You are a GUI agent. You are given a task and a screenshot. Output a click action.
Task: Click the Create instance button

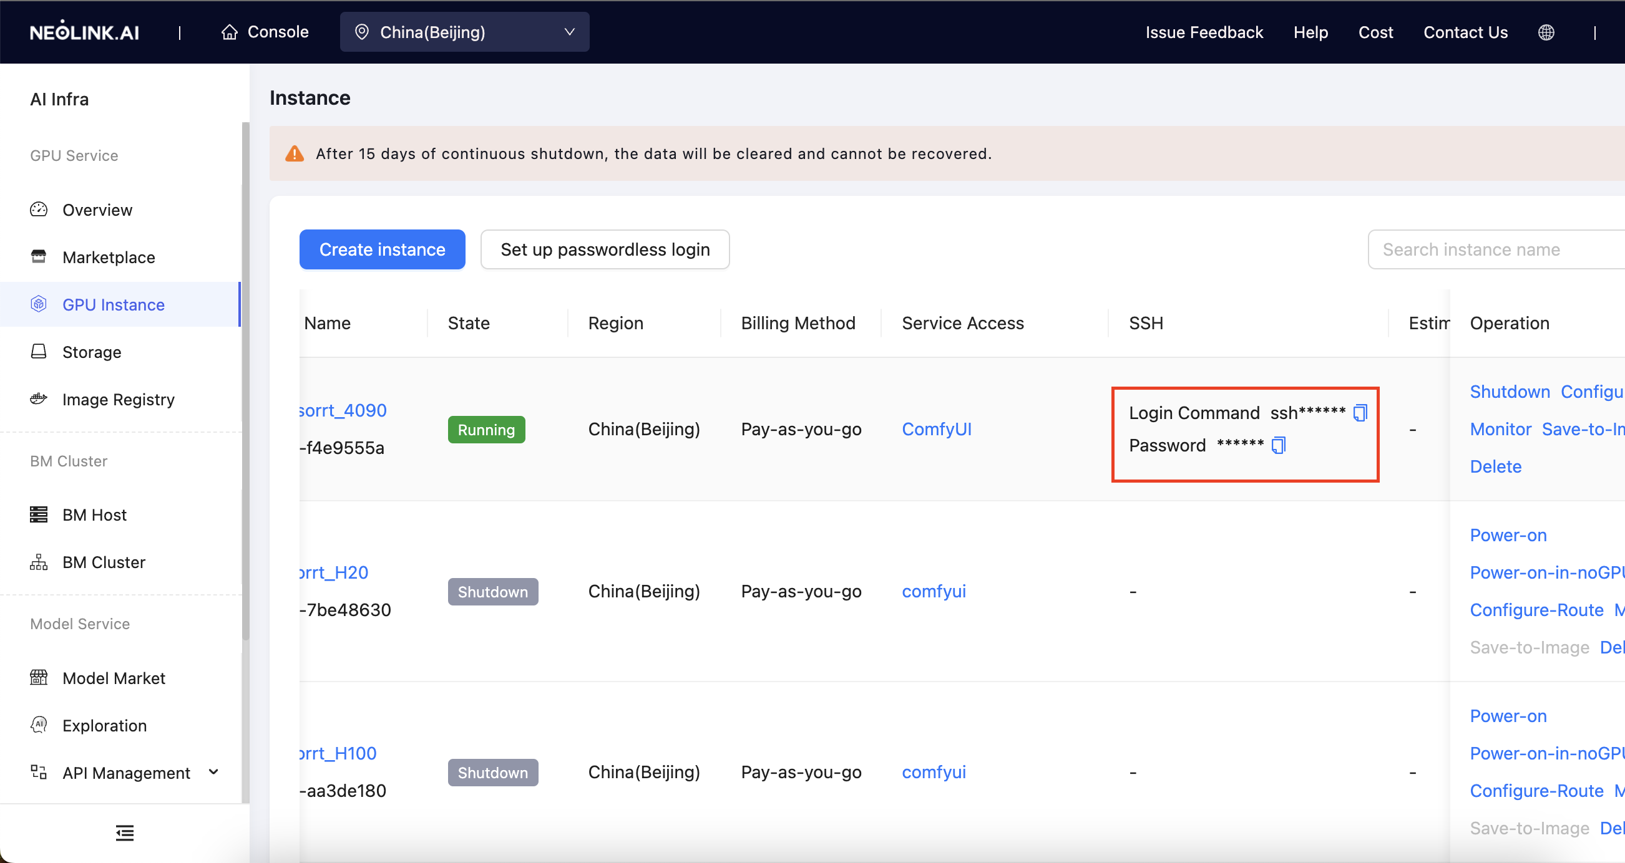coord(383,249)
